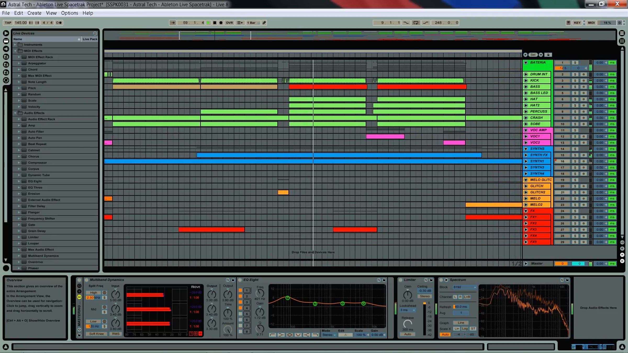Open the Options menu
Image resolution: width=628 pixels, height=353 pixels.
coord(69,13)
